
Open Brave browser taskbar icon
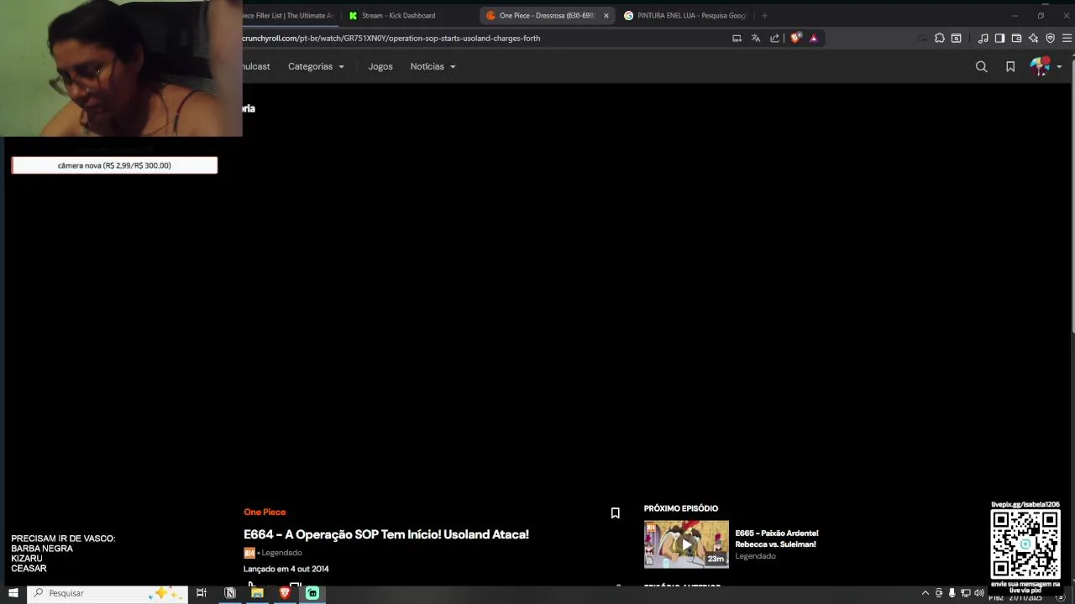coord(285,593)
